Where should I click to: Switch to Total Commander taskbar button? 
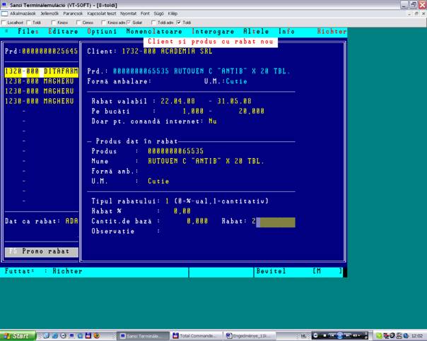tap(197, 336)
